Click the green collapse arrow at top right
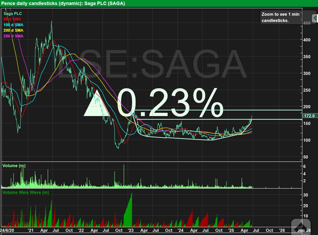 pyautogui.click(x=315, y=18)
